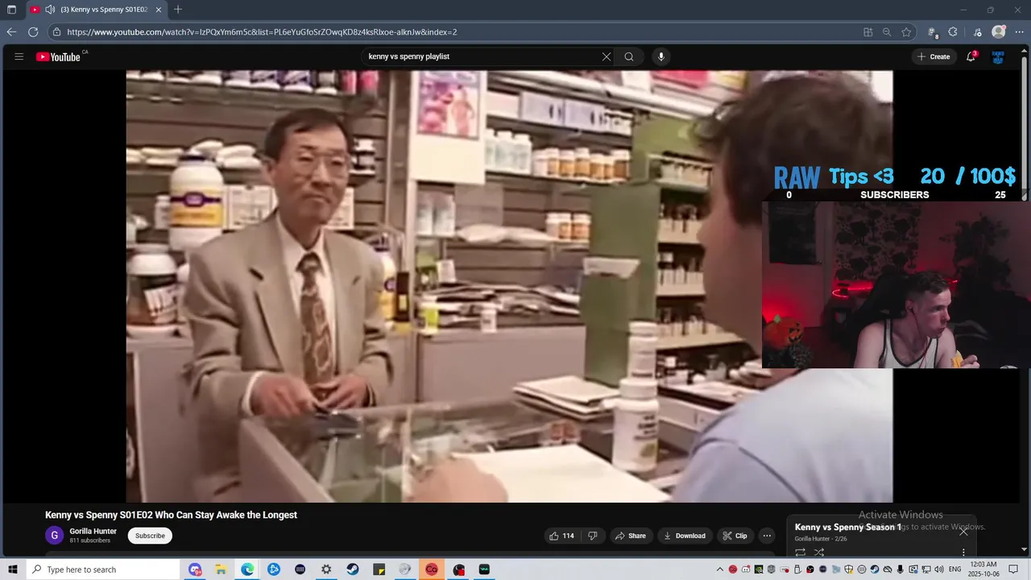Image resolution: width=1031 pixels, height=580 pixels.
Task: Click the Create button
Action: click(x=934, y=56)
